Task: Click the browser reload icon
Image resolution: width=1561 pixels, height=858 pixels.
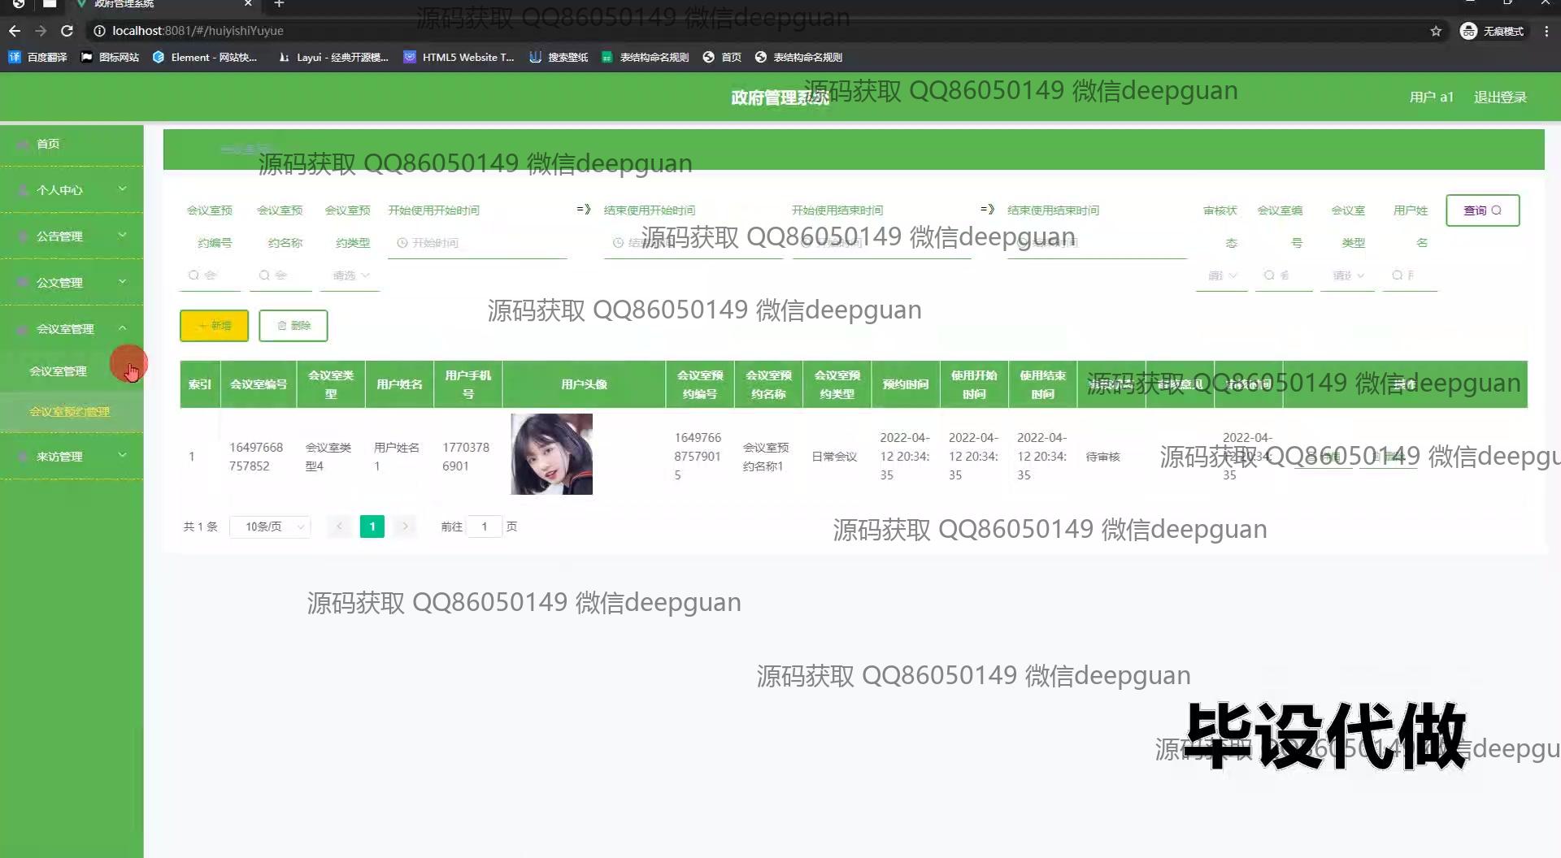Action: coord(67,31)
